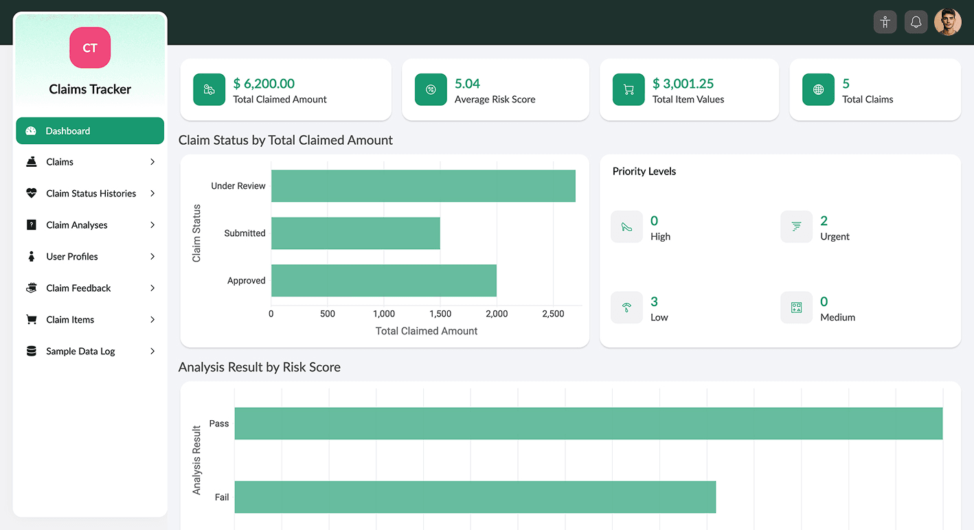Click the Claim Status Histories entry
974x530 pixels.
coord(90,193)
